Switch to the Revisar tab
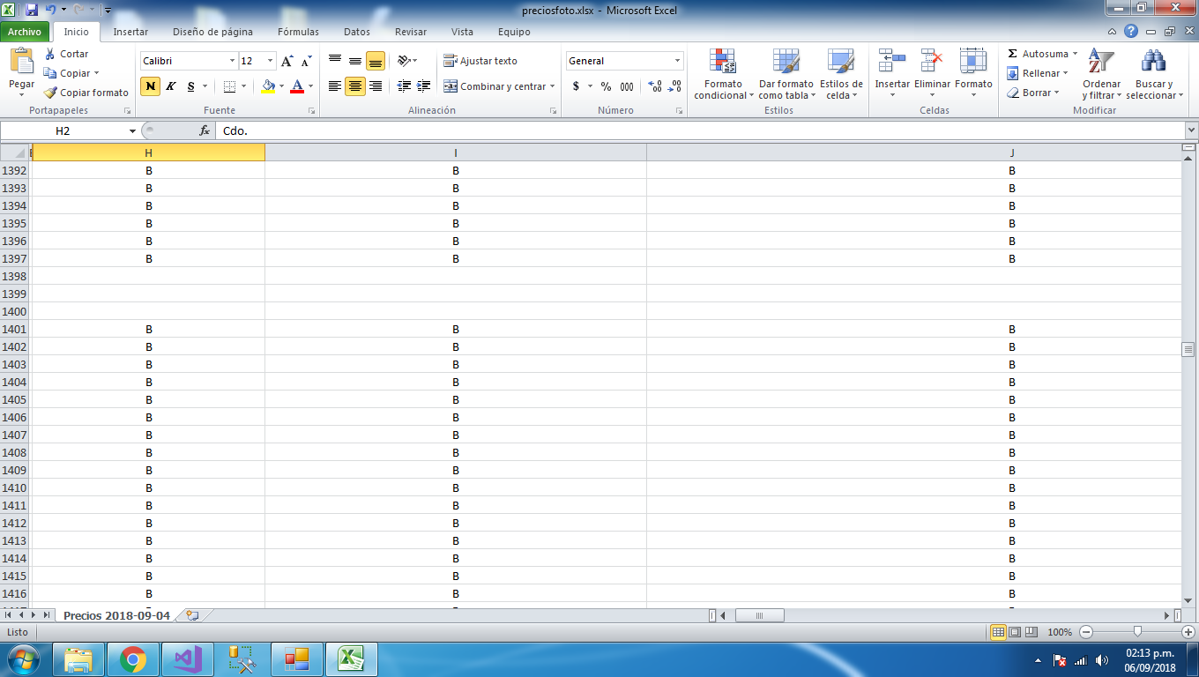1199x677 pixels. point(411,32)
